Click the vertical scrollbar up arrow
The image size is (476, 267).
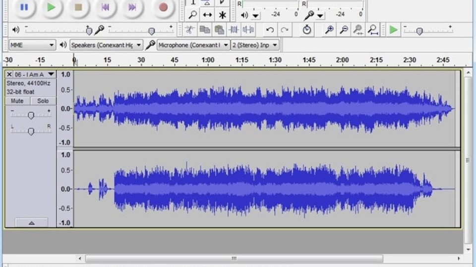(468, 73)
